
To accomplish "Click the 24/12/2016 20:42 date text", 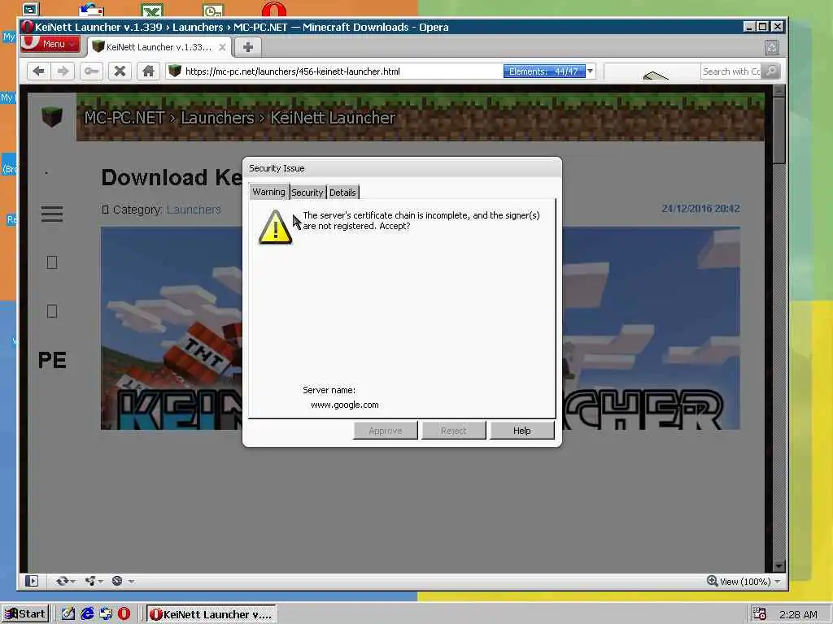I will pyautogui.click(x=700, y=209).
